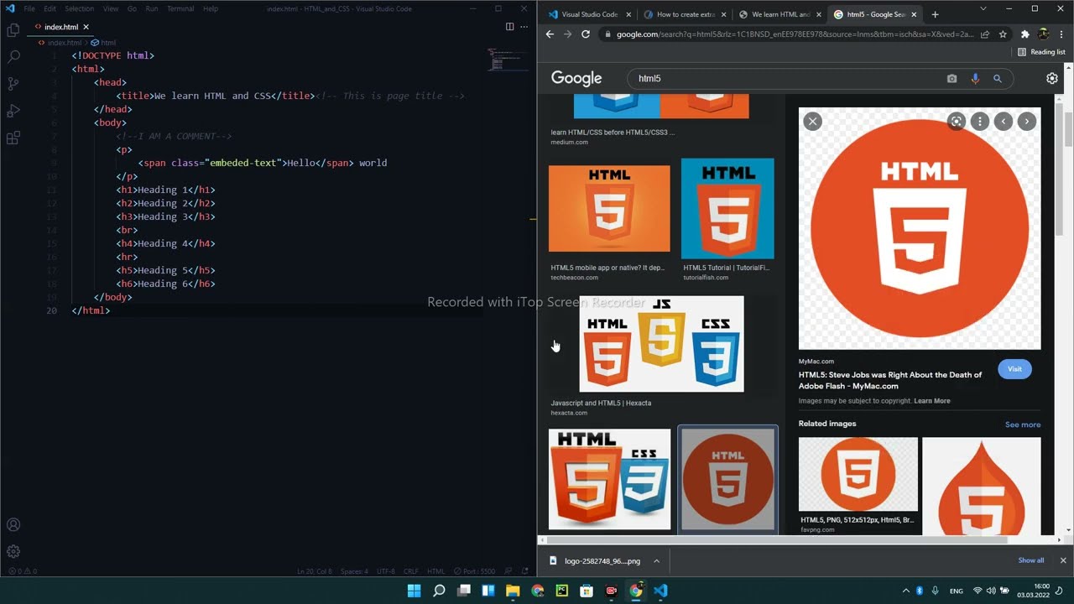The height and width of the screenshot is (604, 1074).
Task: Open the View menu in VS Code
Action: (111, 8)
